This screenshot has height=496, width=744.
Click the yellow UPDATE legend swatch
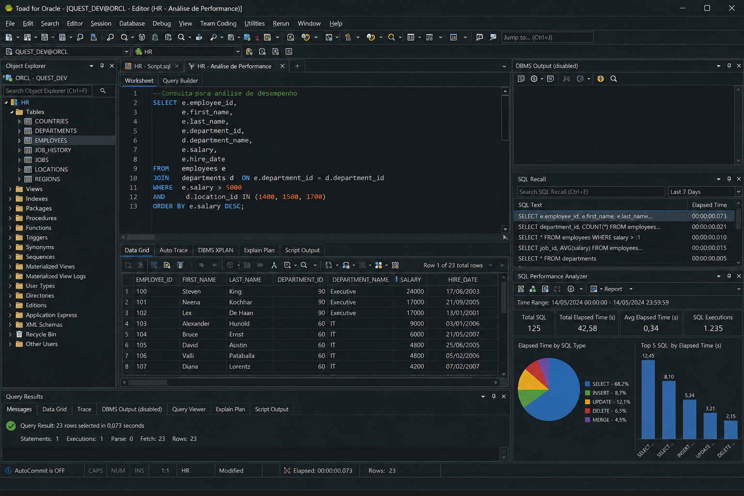(x=588, y=402)
